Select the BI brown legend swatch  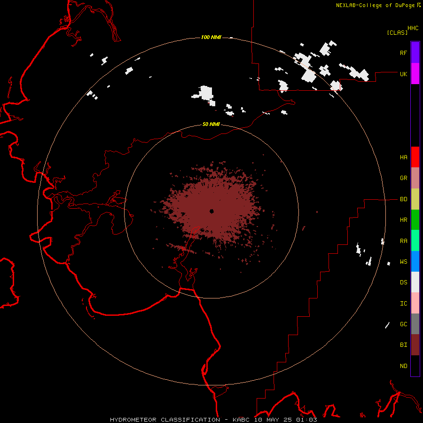tap(415, 345)
